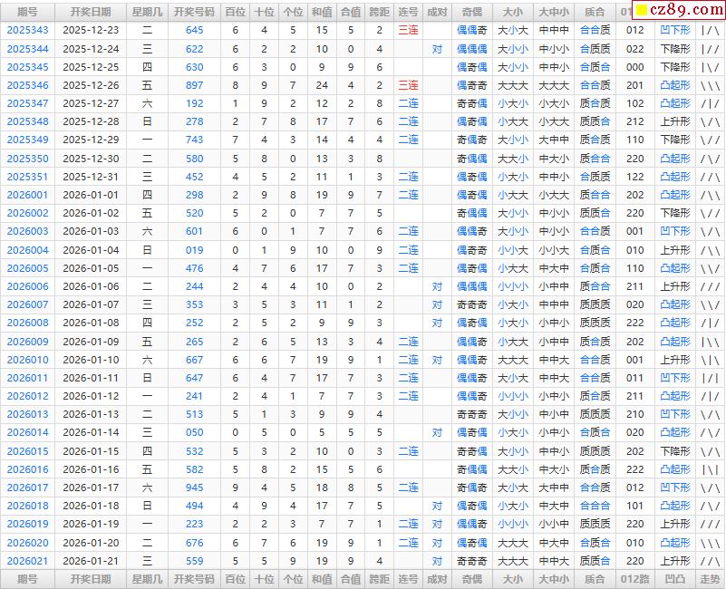The image size is (726, 589).
Task: Click 奇奇奇 in row 2026013
Action: (472, 414)
